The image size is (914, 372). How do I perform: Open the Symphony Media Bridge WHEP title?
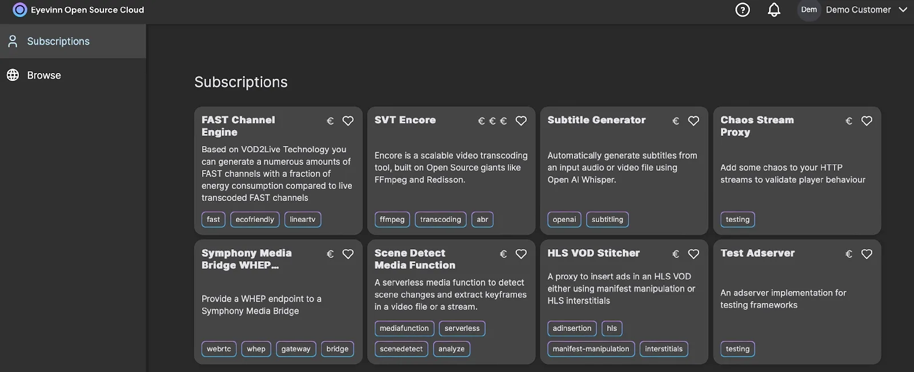tap(247, 259)
